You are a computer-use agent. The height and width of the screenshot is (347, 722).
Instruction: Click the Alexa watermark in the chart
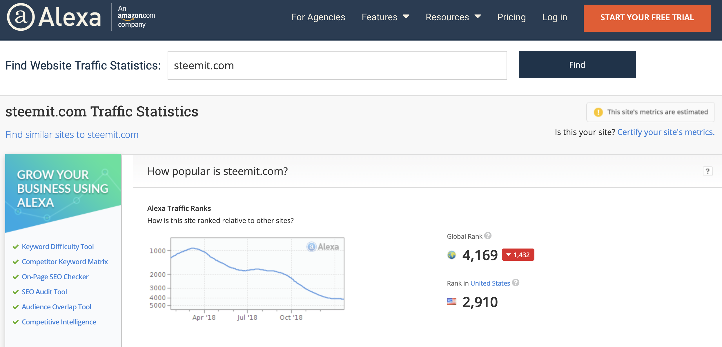point(323,246)
